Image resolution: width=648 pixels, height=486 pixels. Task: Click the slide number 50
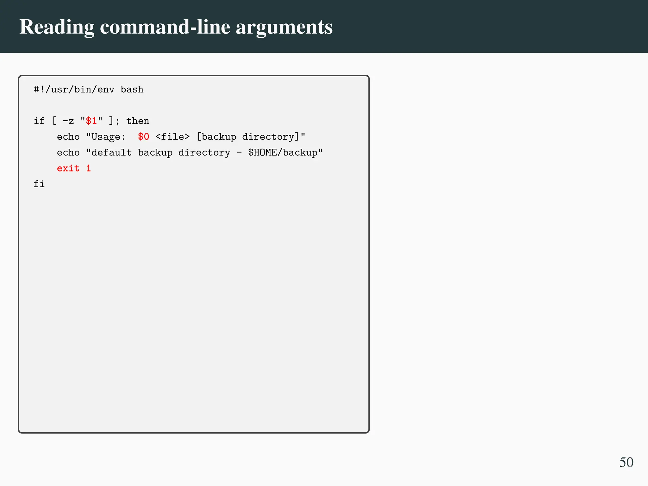[626, 462]
